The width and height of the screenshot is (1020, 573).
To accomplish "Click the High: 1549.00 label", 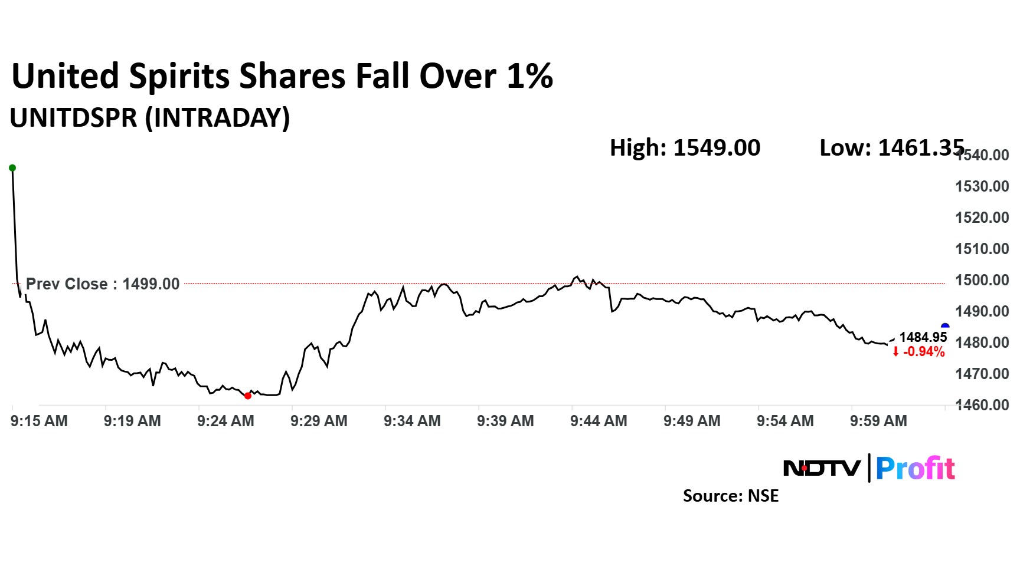I will tap(685, 148).
